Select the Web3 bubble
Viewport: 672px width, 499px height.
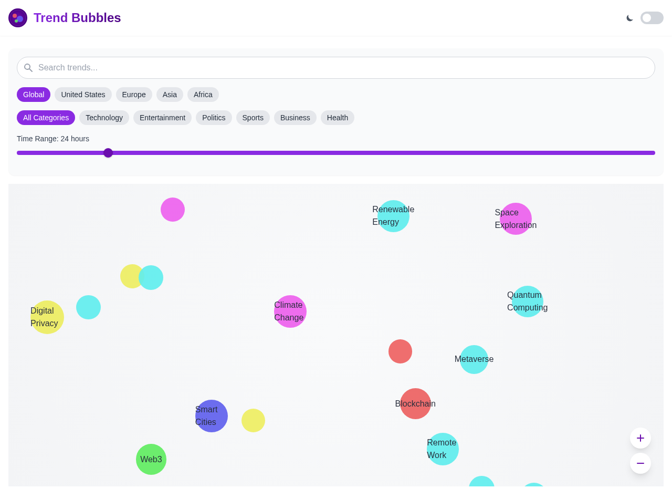pyautogui.click(x=151, y=459)
